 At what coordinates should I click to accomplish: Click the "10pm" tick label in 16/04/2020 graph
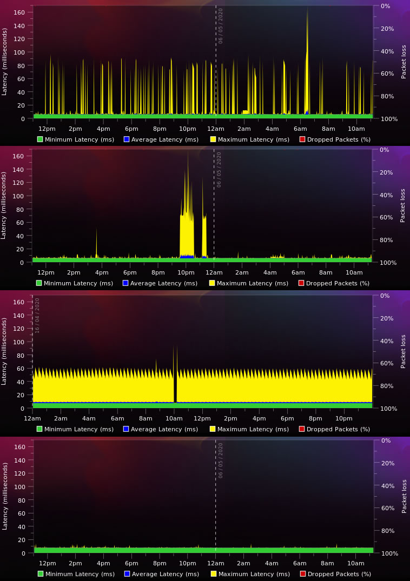[343, 419]
